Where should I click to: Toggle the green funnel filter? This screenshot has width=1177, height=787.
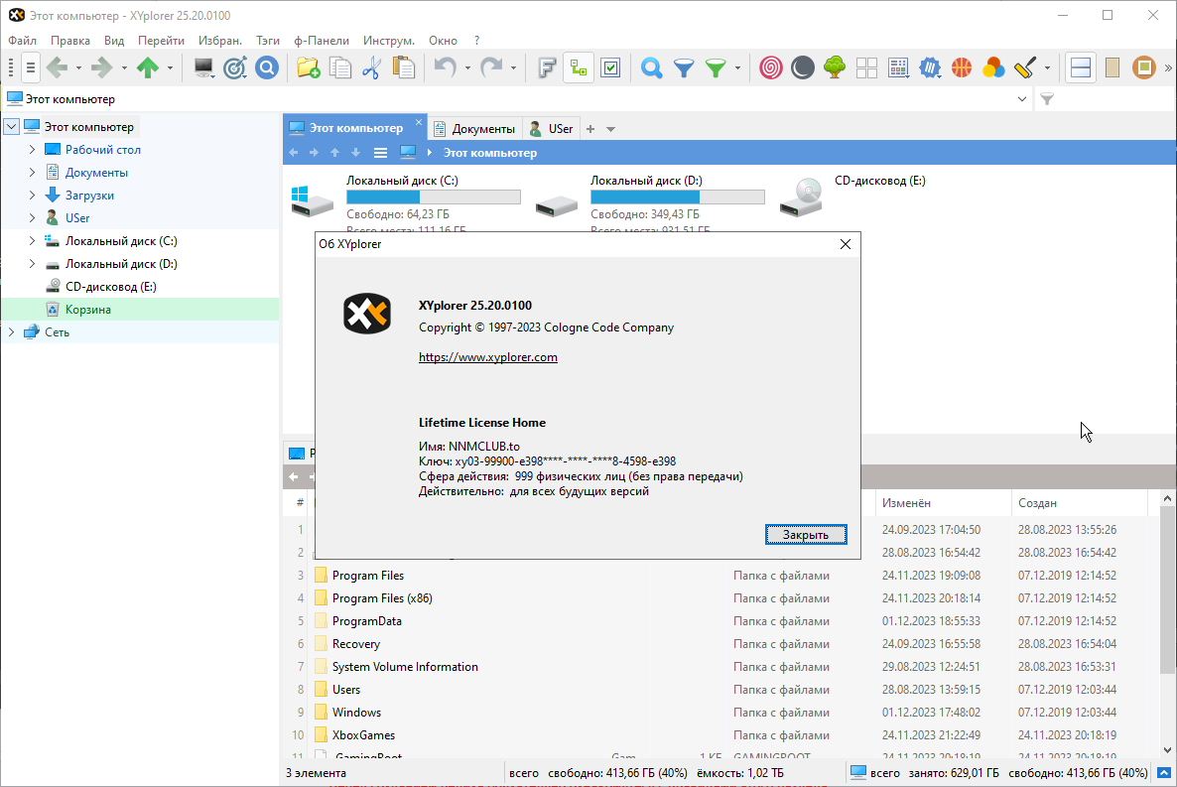coord(717,67)
